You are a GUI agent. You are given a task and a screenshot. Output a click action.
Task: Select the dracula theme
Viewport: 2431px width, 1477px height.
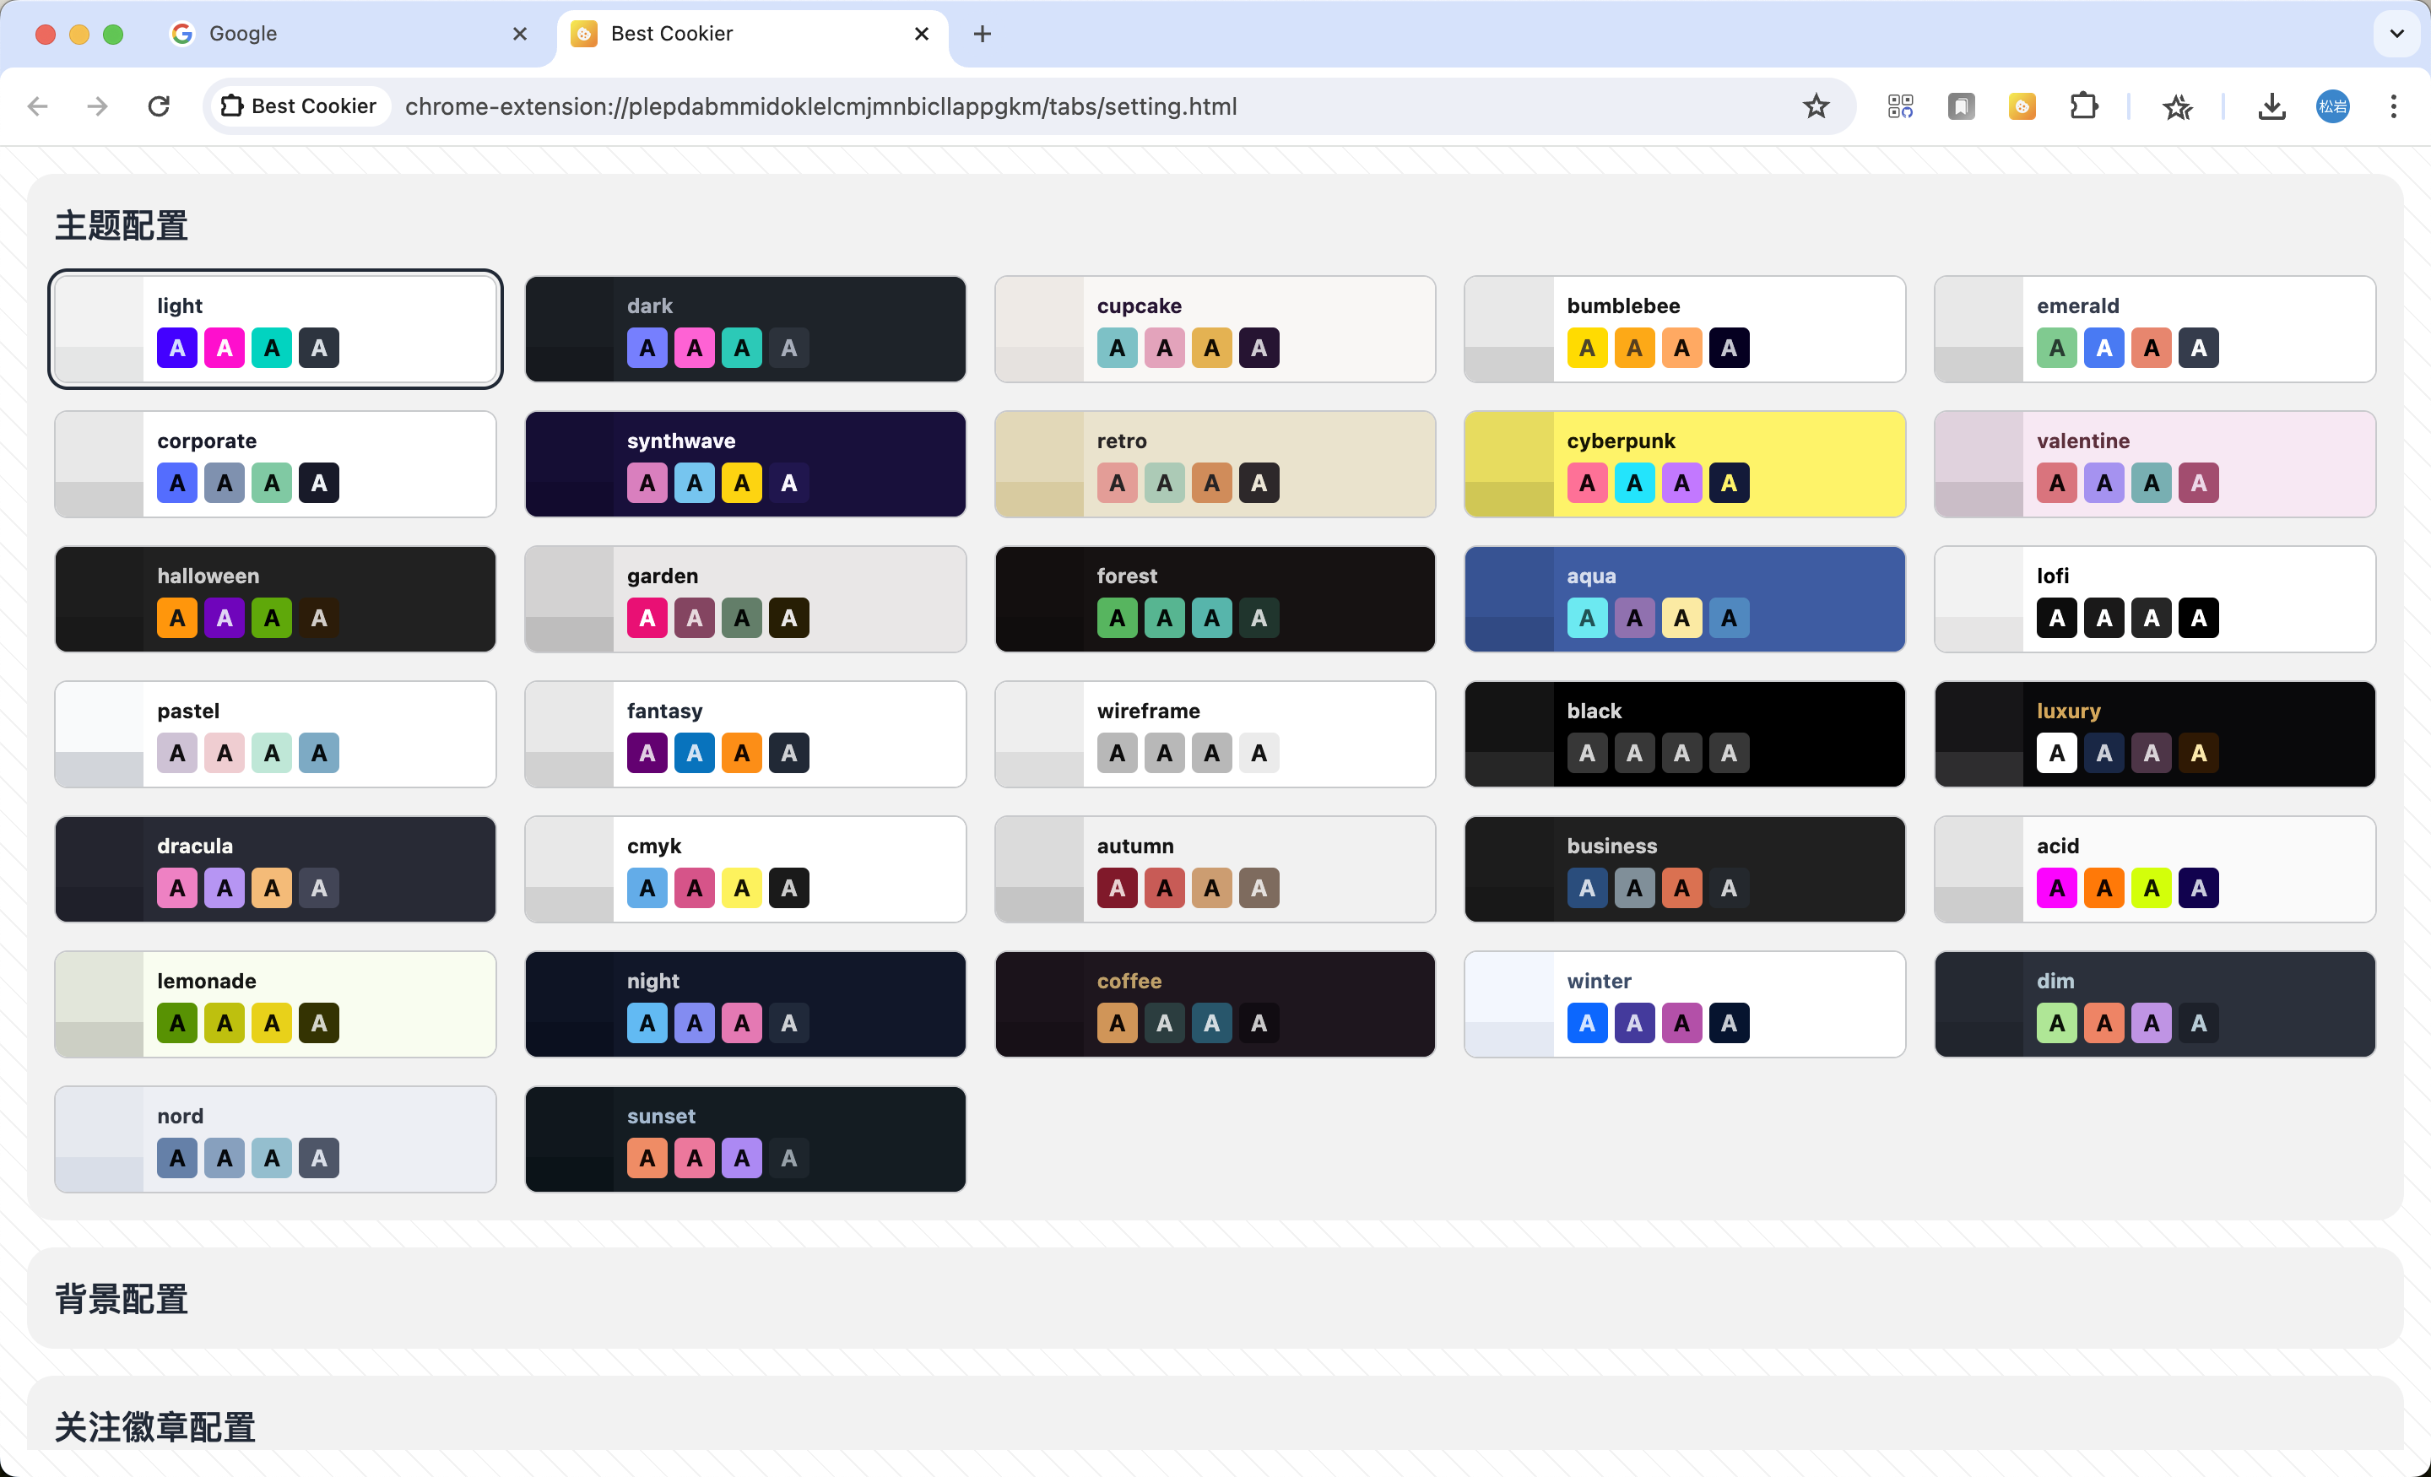tap(276, 868)
